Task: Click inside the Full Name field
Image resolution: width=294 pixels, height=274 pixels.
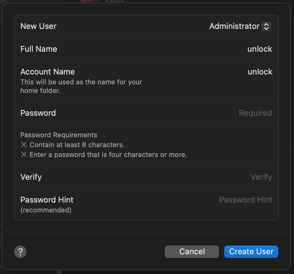Action: click(215, 49)
